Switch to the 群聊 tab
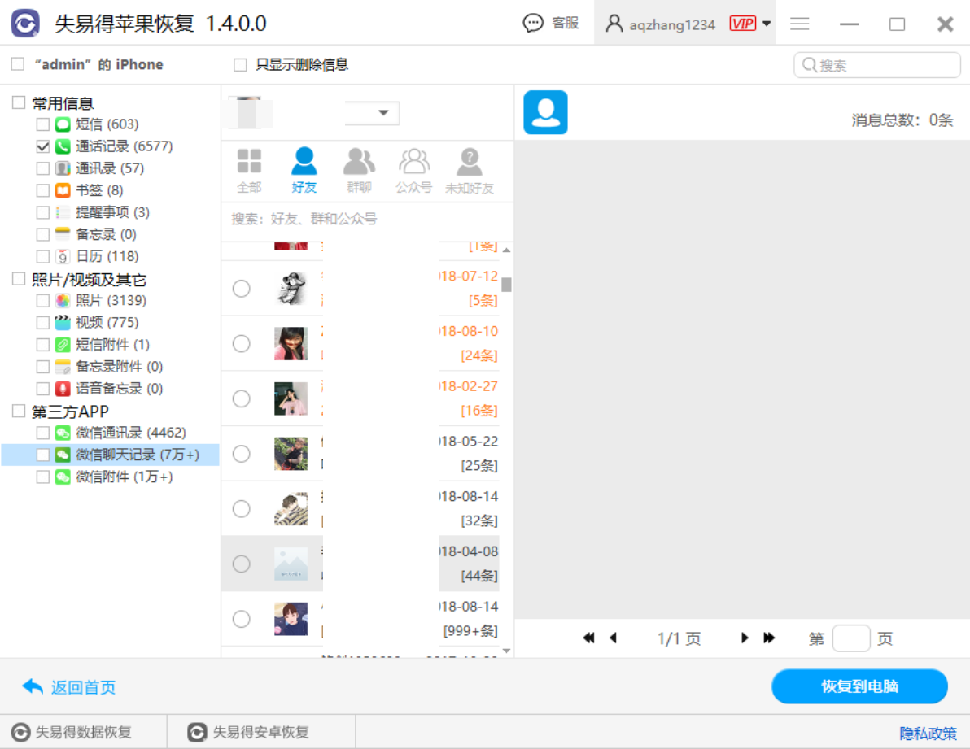Screen dimensions: 970x749 click(x=359, y=171)
